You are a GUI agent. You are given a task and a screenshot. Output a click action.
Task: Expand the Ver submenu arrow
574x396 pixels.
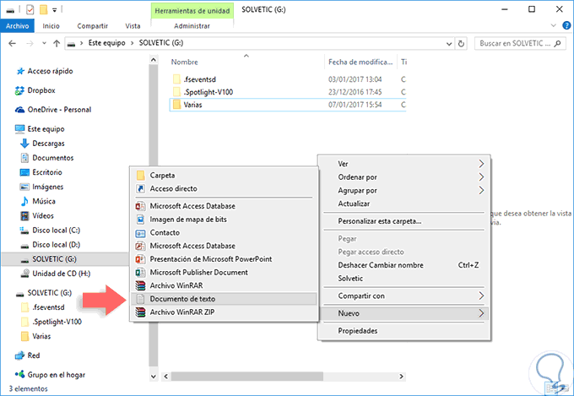481,163
